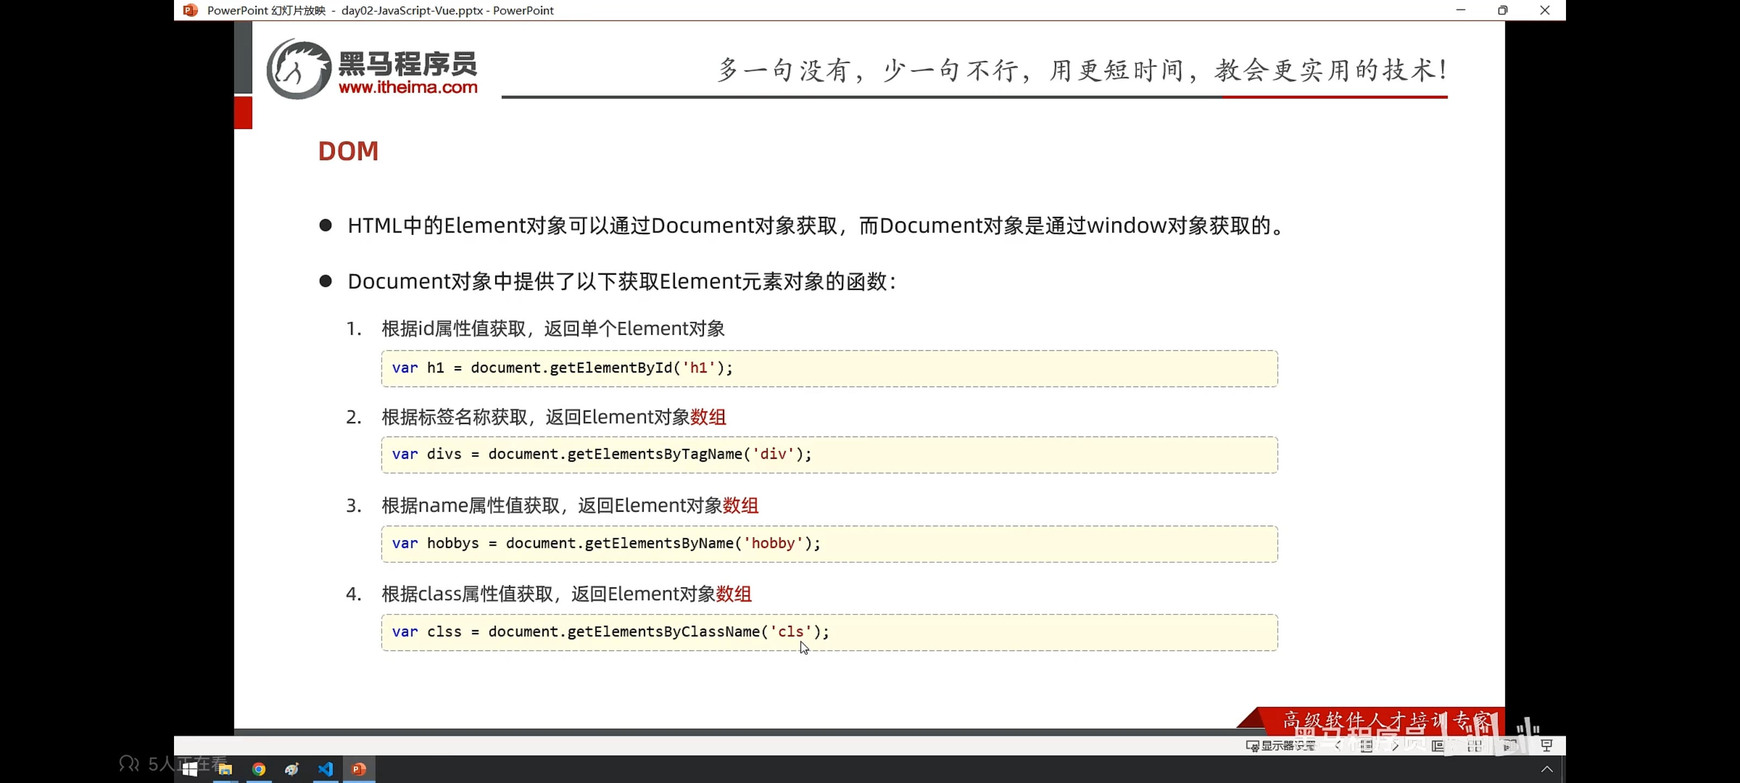Click the getElementsByClassName('cls') code line

[611, 632]
